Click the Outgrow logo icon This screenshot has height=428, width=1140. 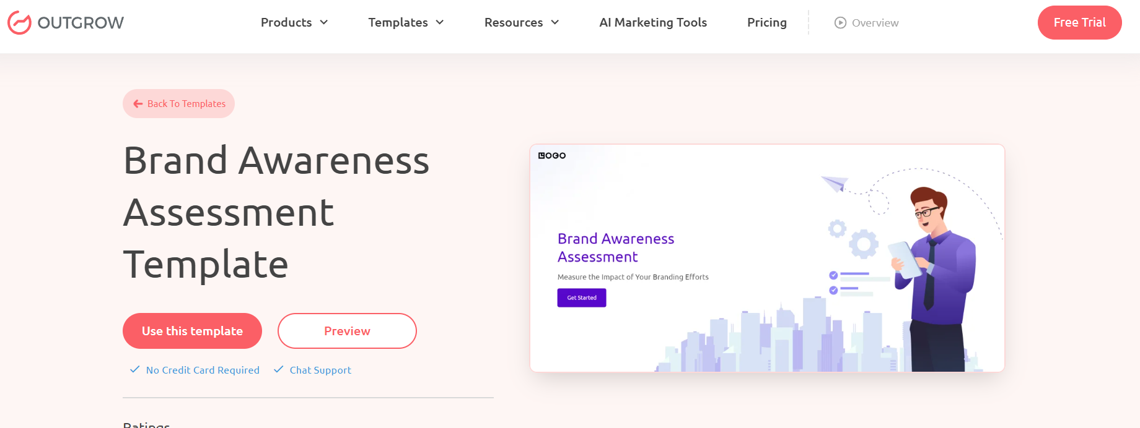pyautogui.click(x=19, y=23)
